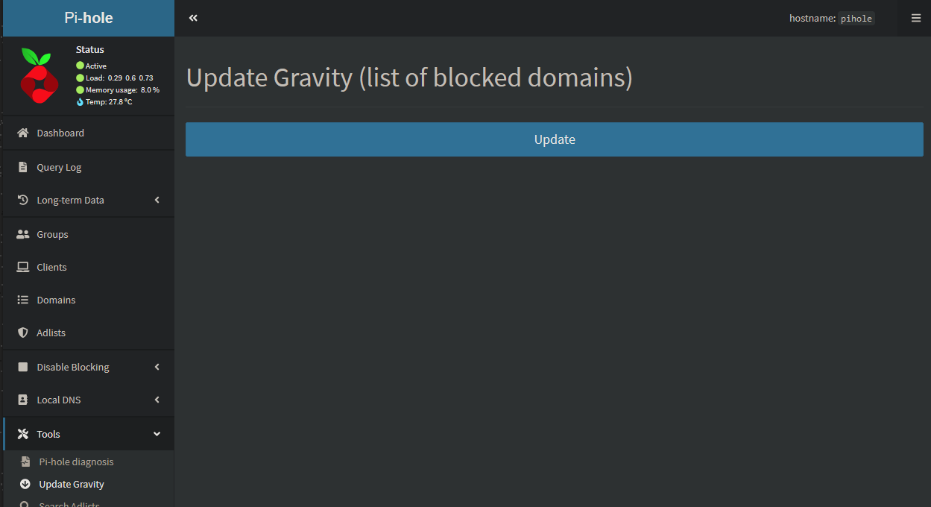Screen dimensions: 931x507
Task: Click the Adlists shield icon
Action: click(x=22, y=333)
